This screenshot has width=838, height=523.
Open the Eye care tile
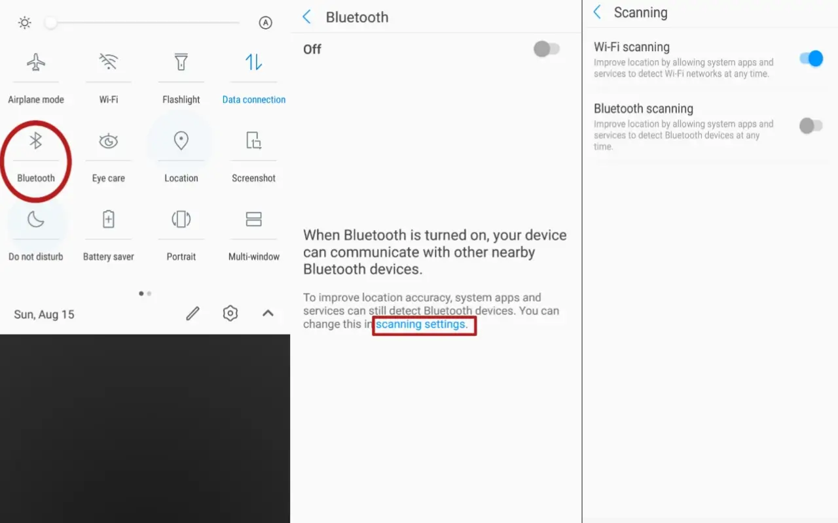coord(109,141)
